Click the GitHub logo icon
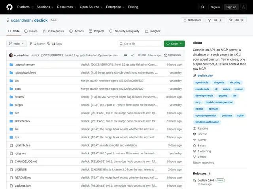 pos(9,7)
